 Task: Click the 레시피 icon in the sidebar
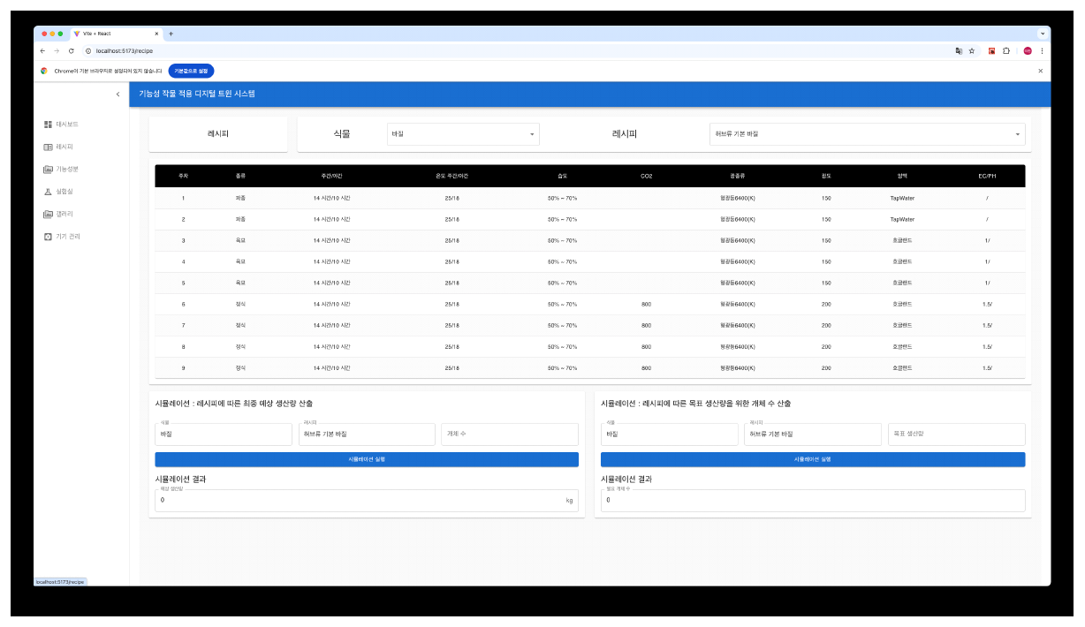(x=48, y=147)
